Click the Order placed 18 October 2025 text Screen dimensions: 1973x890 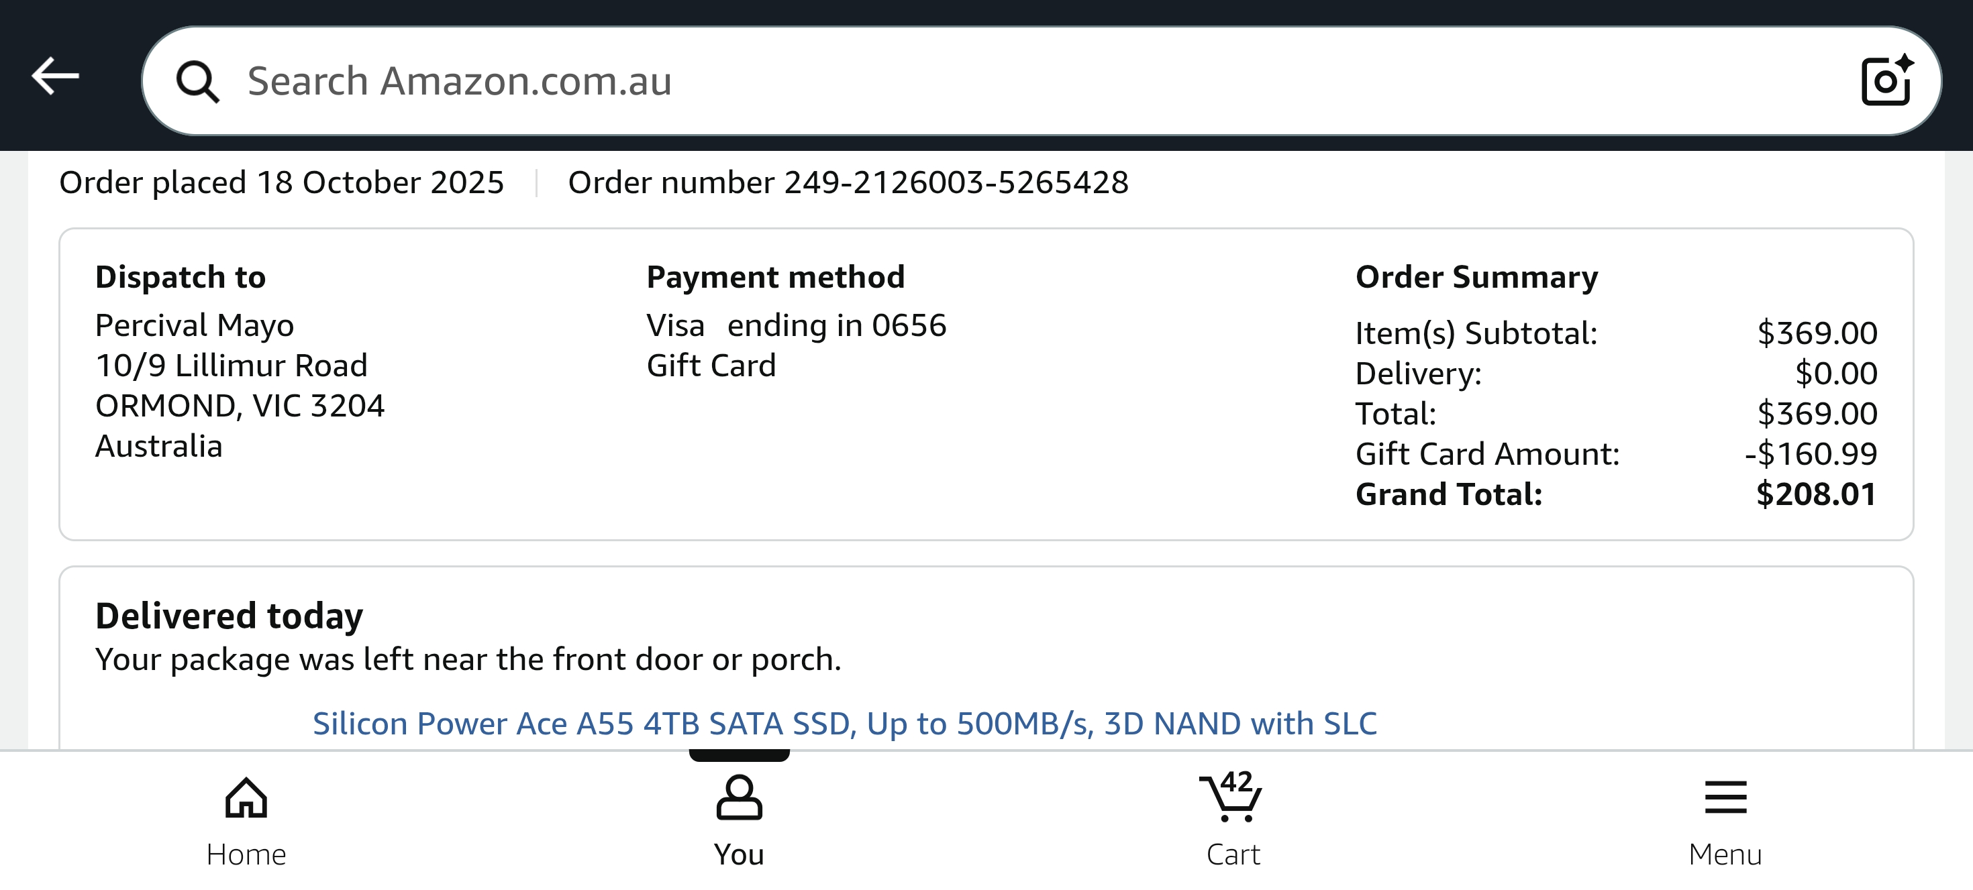[x=281, y=183]
